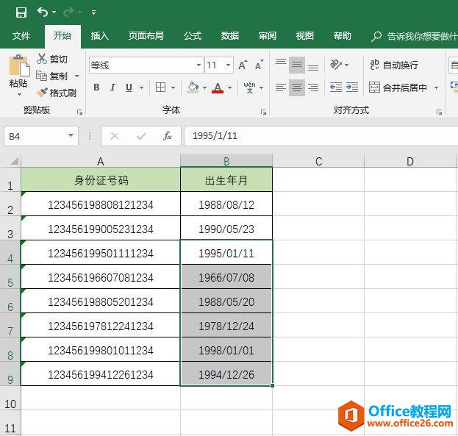Image resolution: width=458 pixels, height=436 pixels.
Task: Click cell with 1994/12/26
Action: (226, 374)
